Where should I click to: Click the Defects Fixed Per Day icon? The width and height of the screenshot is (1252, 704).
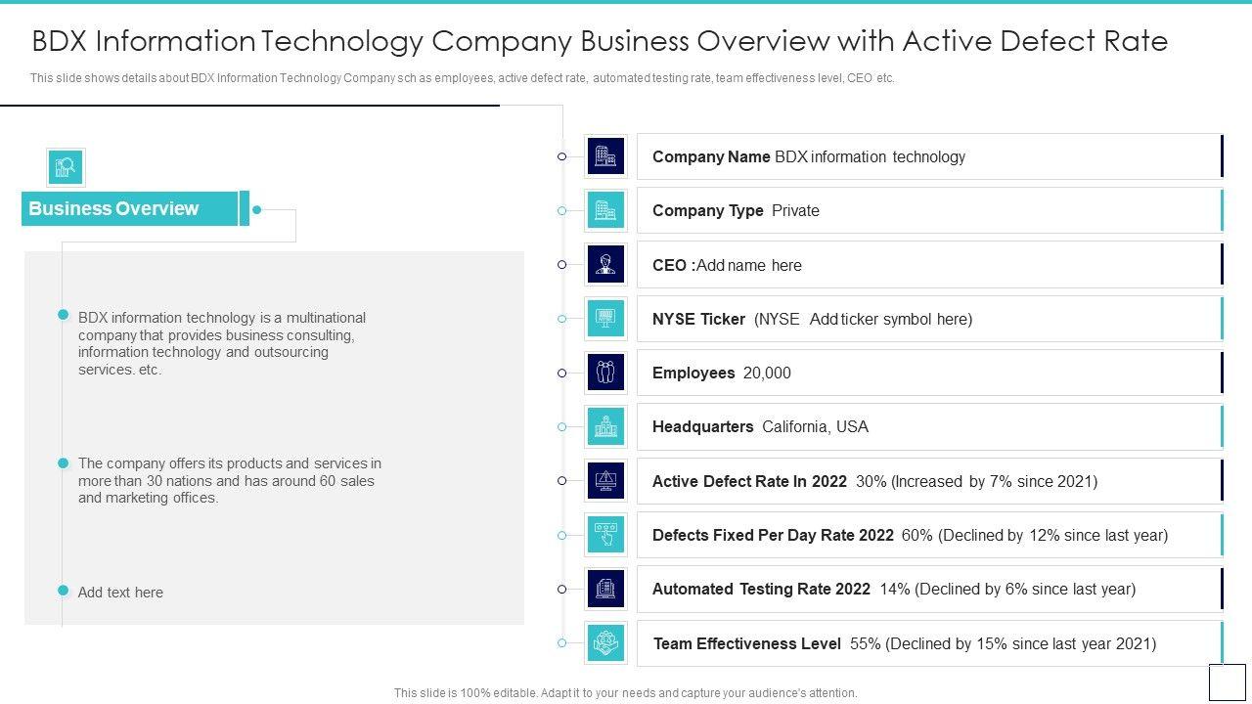pos(605,535)
